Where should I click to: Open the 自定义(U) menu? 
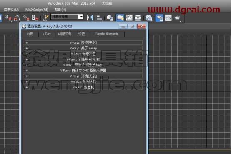point(11,10)
